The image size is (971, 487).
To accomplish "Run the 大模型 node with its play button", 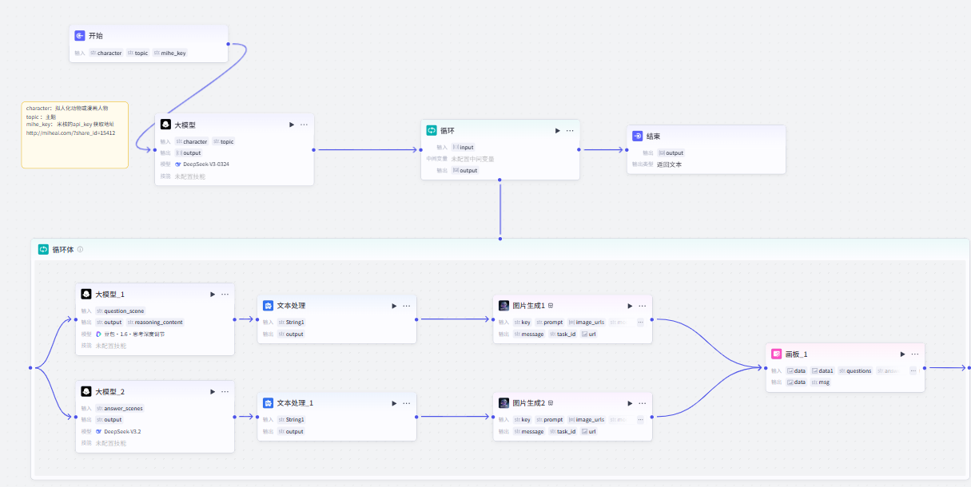I will (291, 125).
